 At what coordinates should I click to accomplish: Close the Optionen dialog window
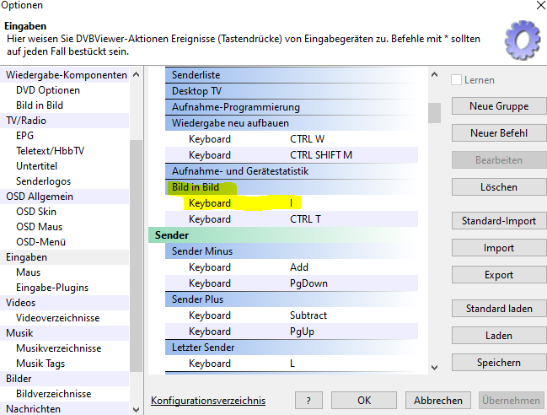[x=539, y=6]
